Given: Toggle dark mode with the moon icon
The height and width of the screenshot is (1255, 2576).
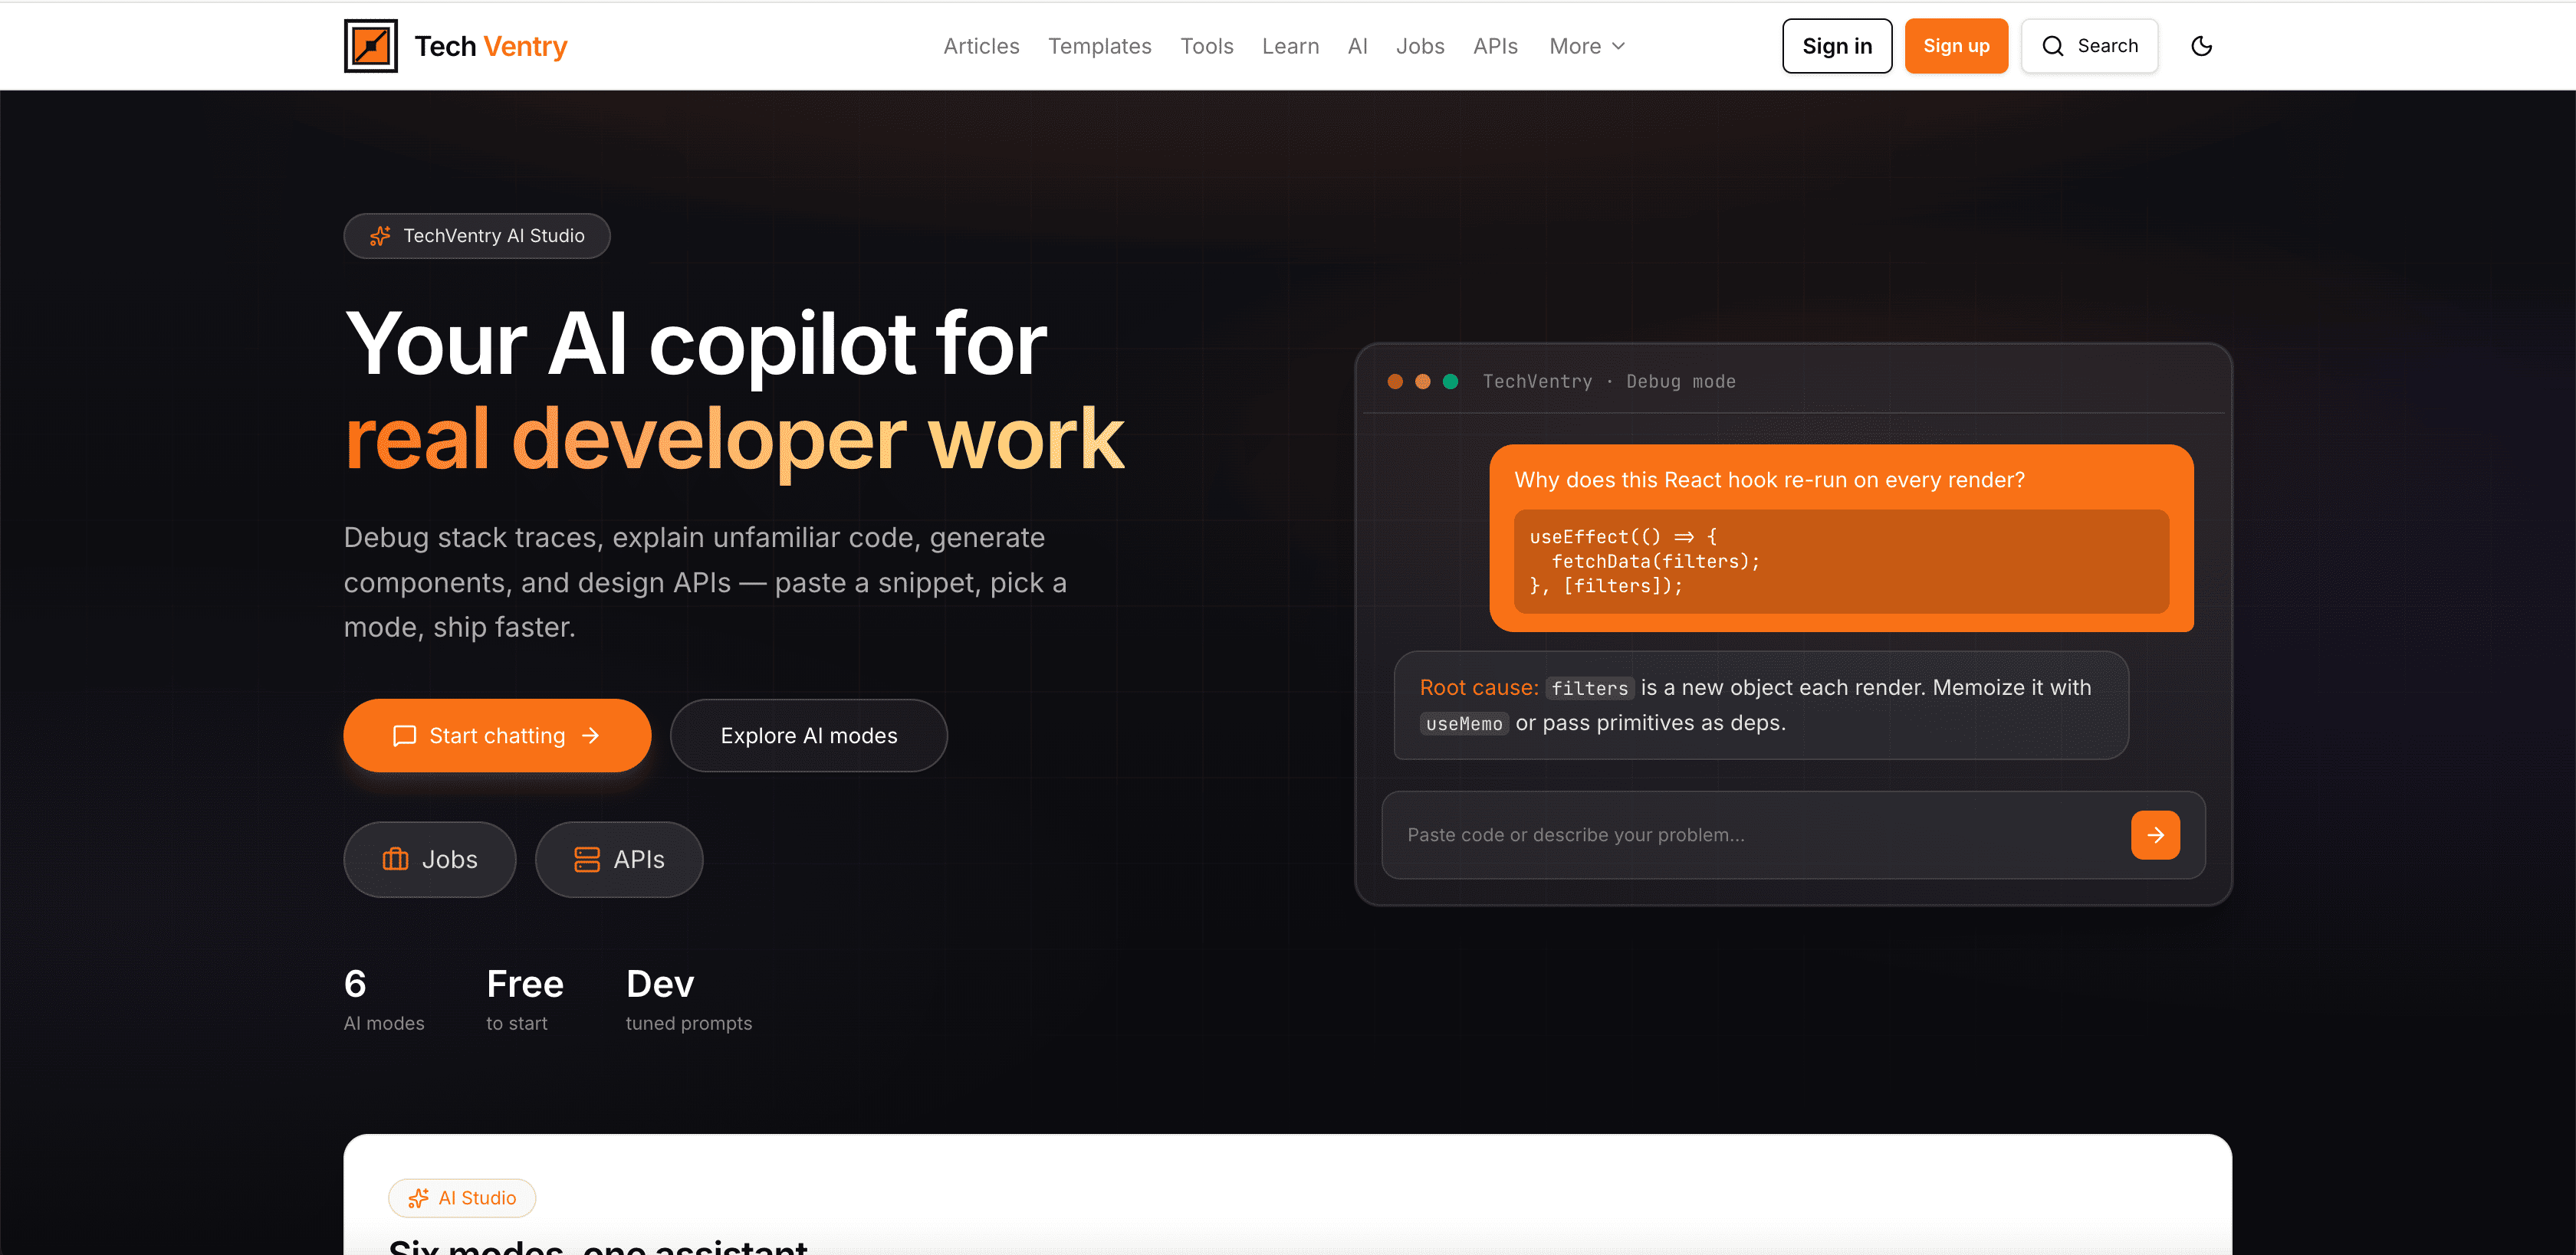Looking at the screenshot, I should tap(2201, 46).
